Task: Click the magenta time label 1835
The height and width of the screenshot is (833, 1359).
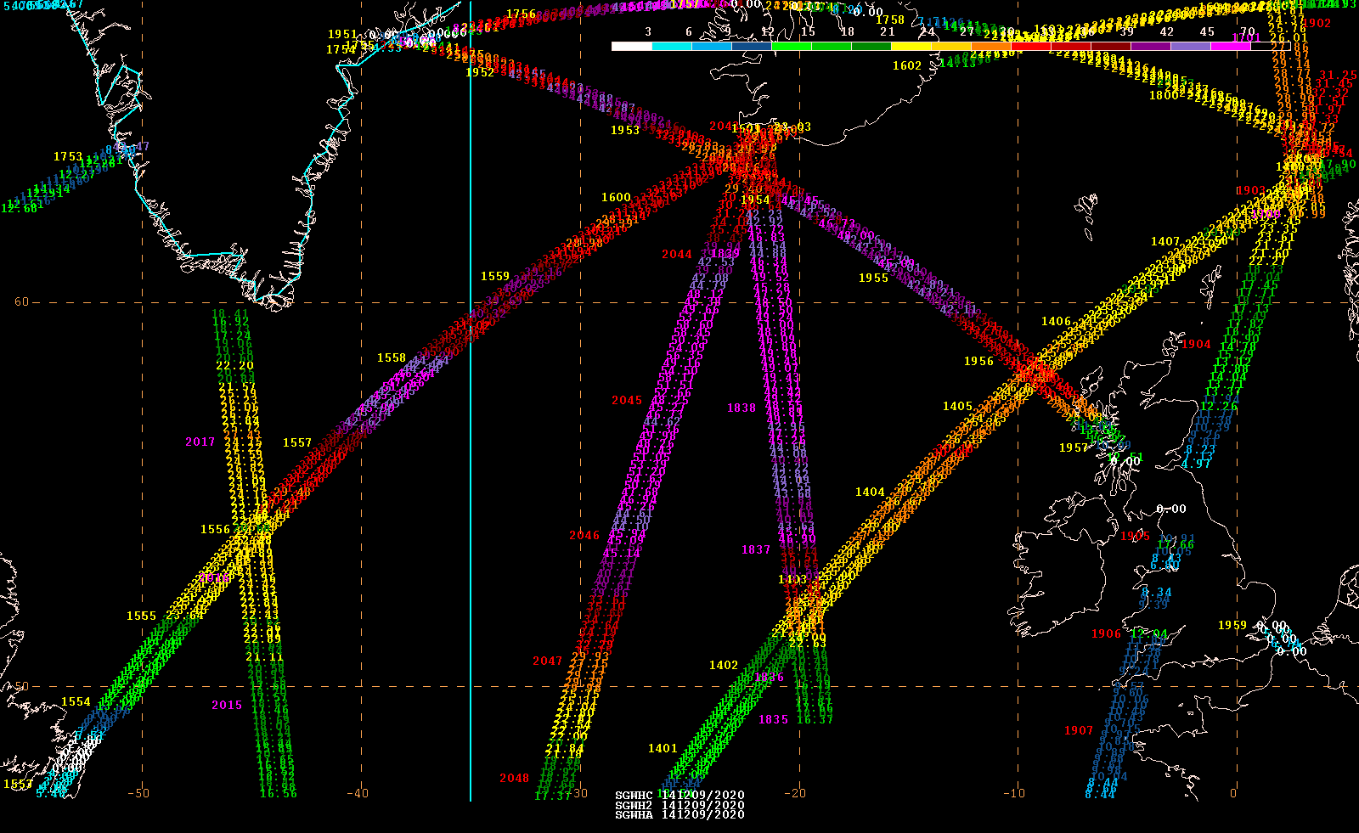Action: pos(773,719)
